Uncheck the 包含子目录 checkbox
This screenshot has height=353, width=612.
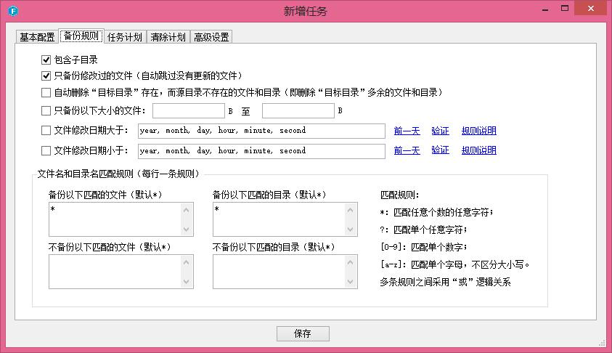tap(46, 60)
